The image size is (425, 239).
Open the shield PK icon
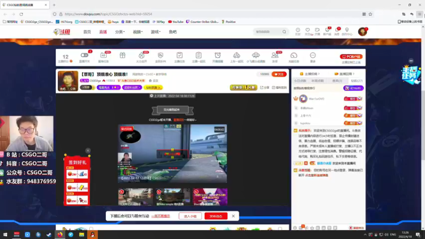[x=160, y=55]
